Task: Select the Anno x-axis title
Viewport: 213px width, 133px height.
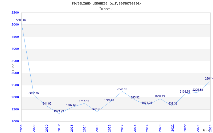Action: click(x=207, y=130)
